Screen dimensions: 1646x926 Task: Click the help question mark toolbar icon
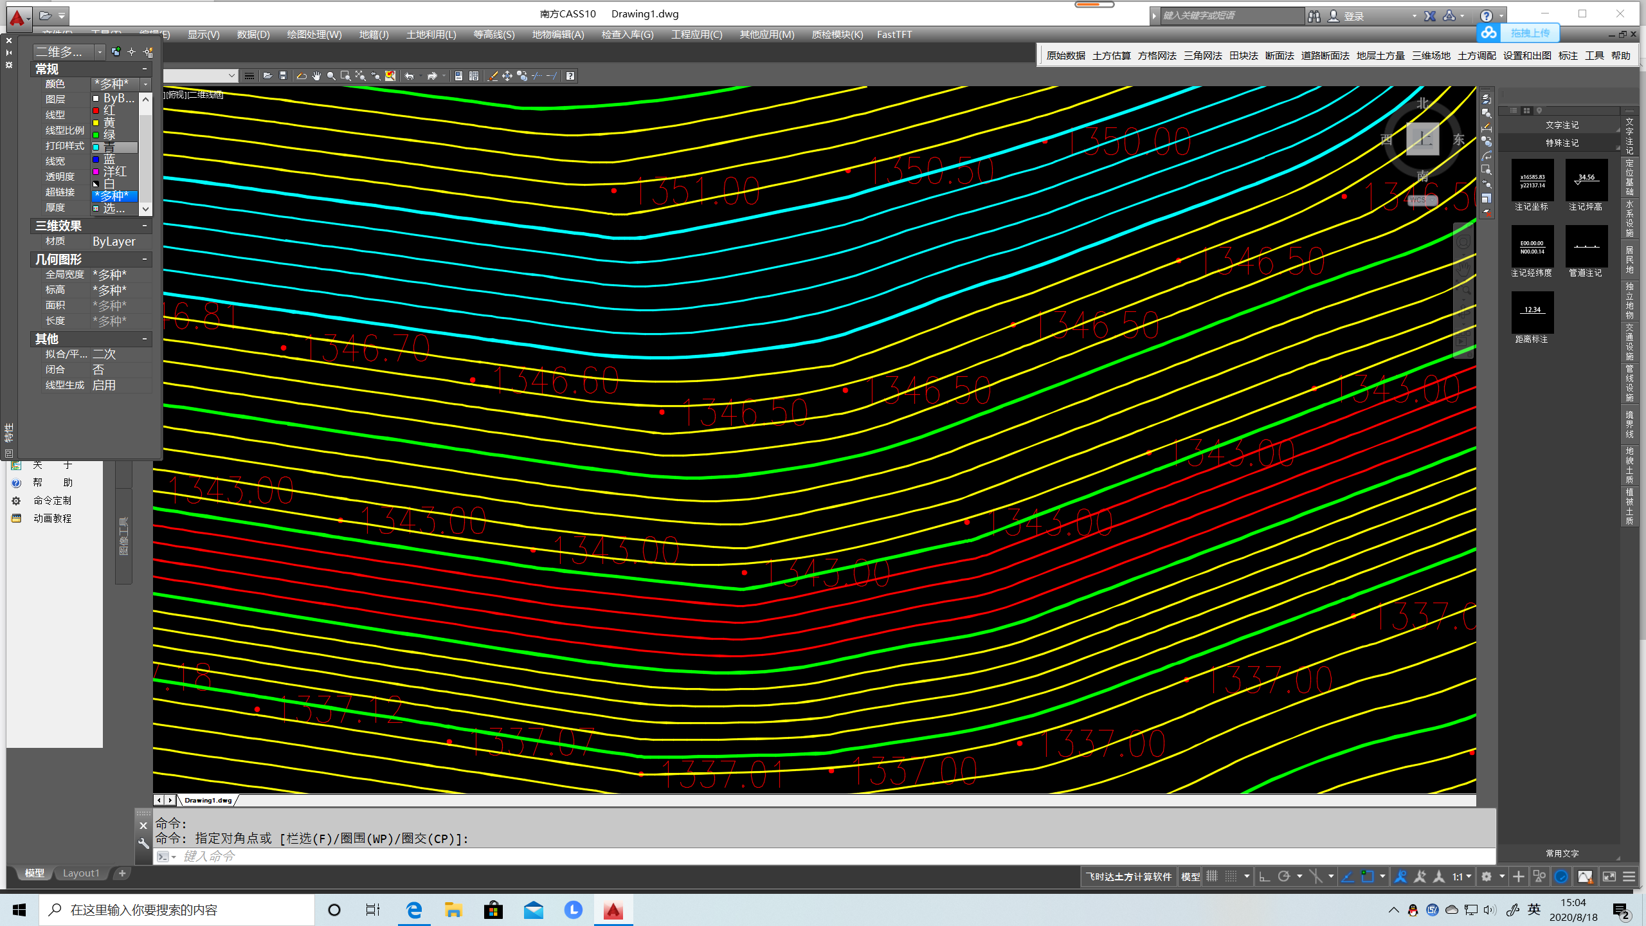[x=570, y=76]
